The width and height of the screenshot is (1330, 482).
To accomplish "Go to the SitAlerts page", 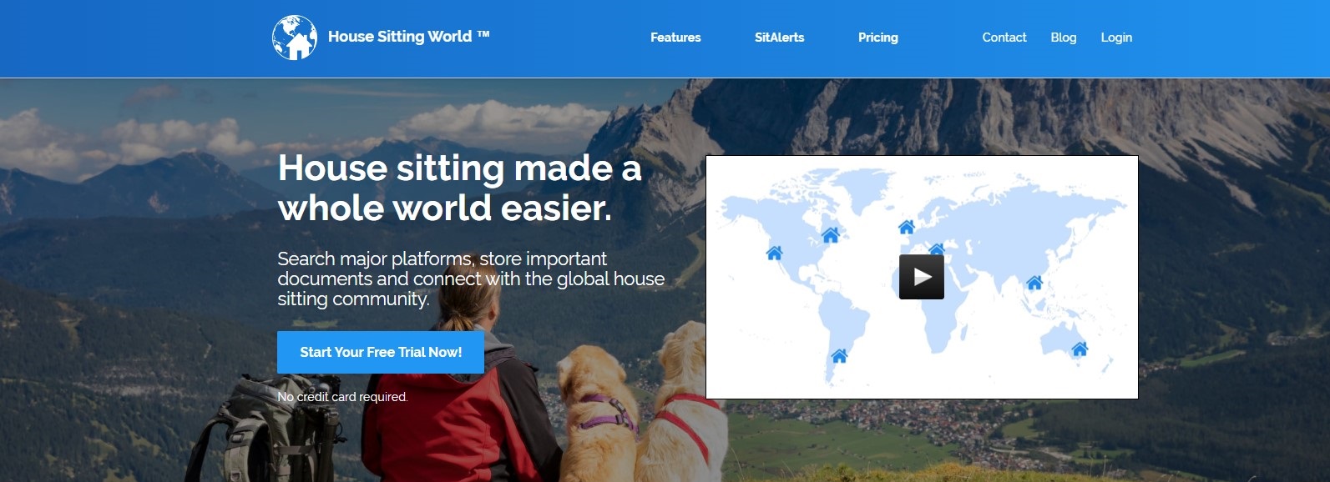I will 779,38.
